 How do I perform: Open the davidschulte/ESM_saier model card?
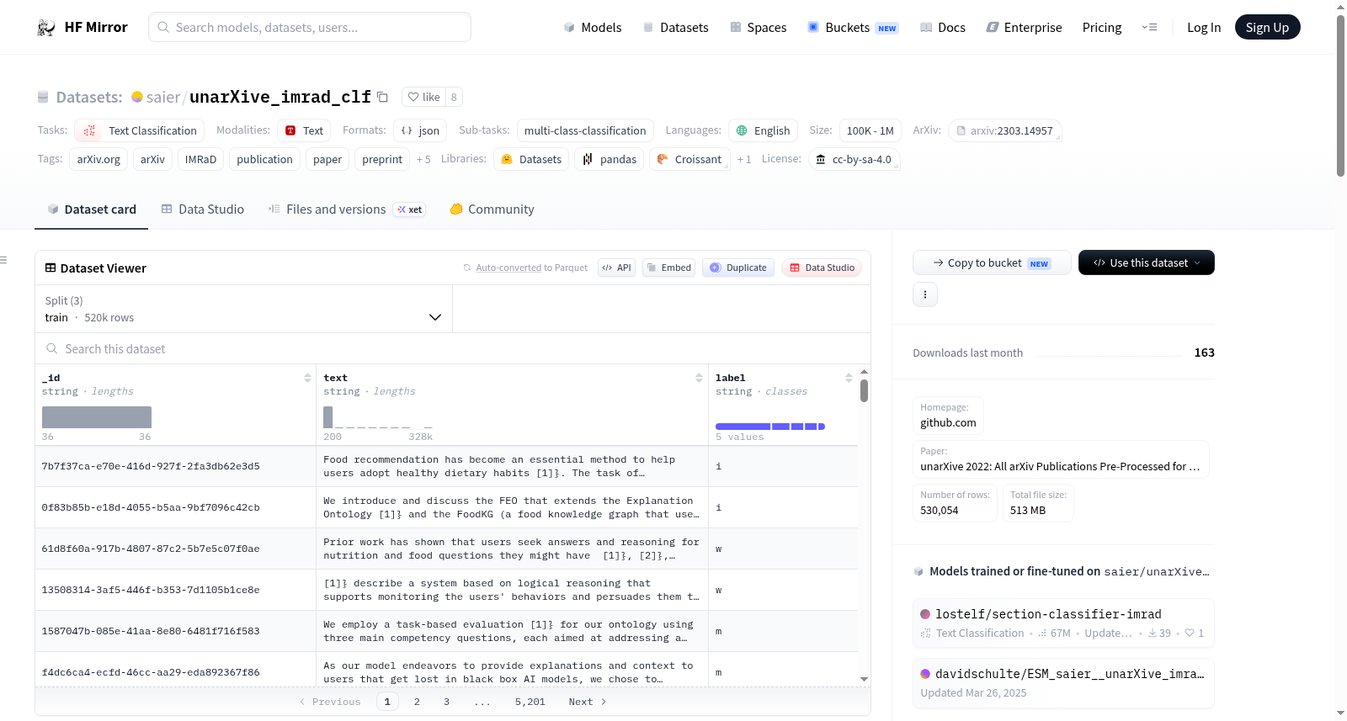[x=1063, y=683]
